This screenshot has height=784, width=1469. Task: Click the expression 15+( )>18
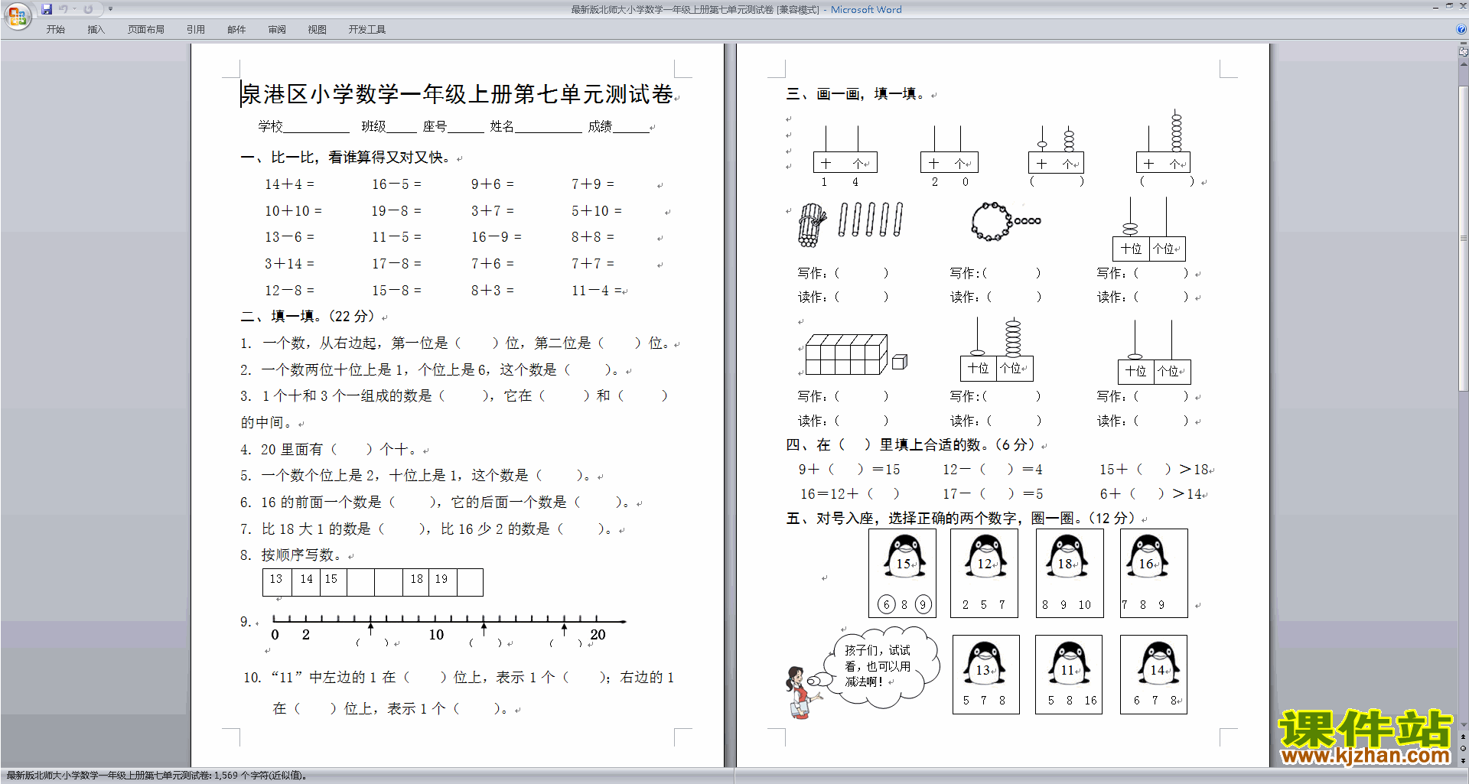pos(1155,470)
